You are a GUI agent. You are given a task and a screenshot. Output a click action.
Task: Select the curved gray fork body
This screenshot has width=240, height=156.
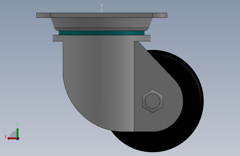(99, 83)
